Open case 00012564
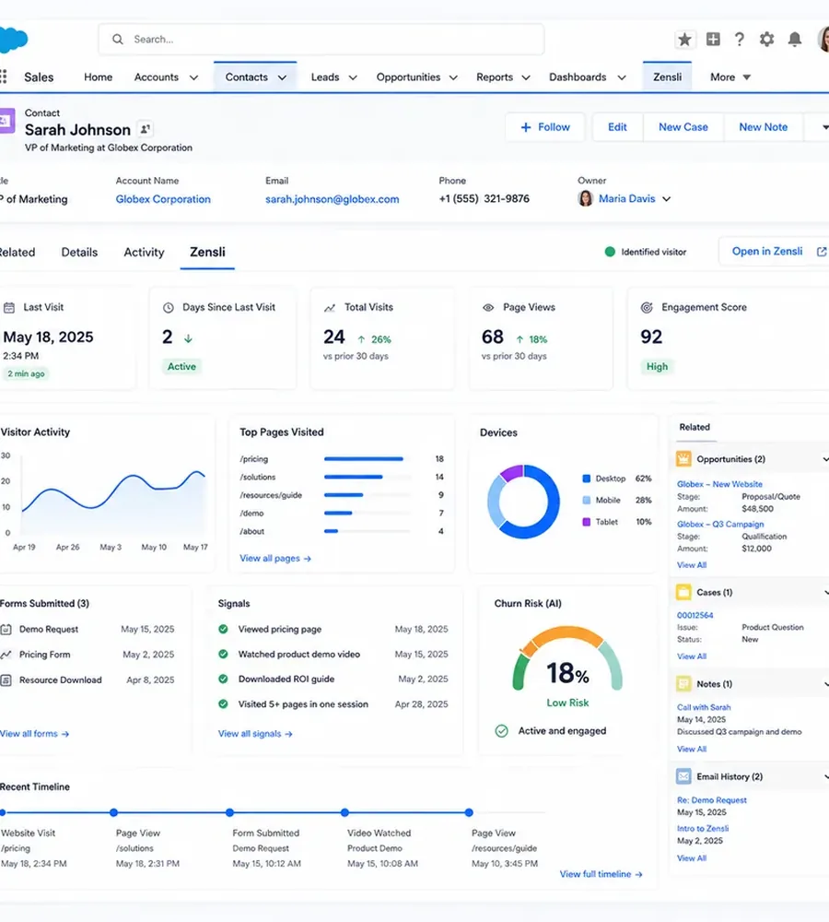 (x=695, y=615)
